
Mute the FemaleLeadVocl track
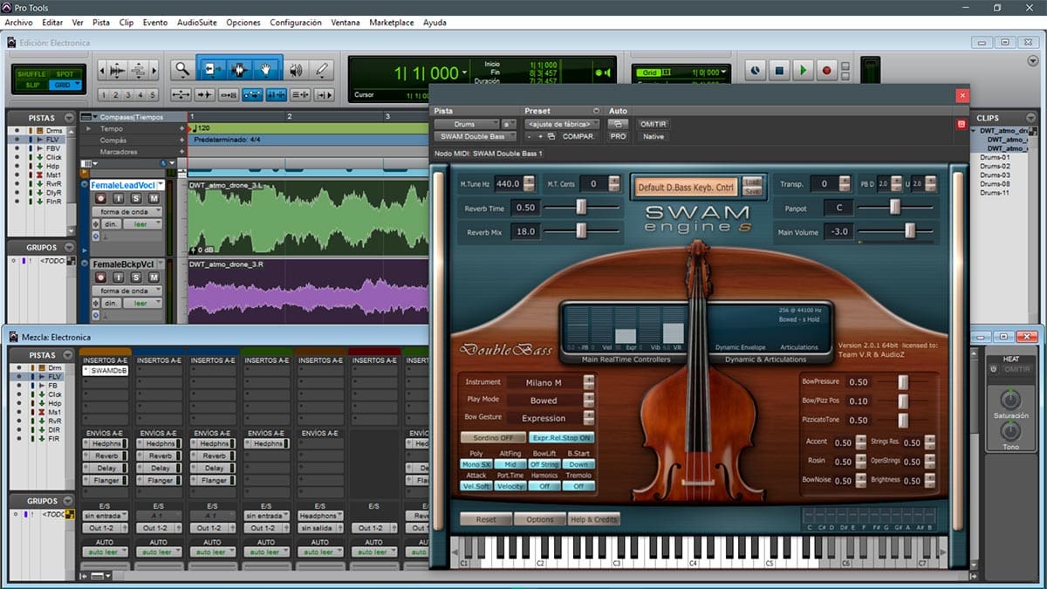tap(154, 198)
